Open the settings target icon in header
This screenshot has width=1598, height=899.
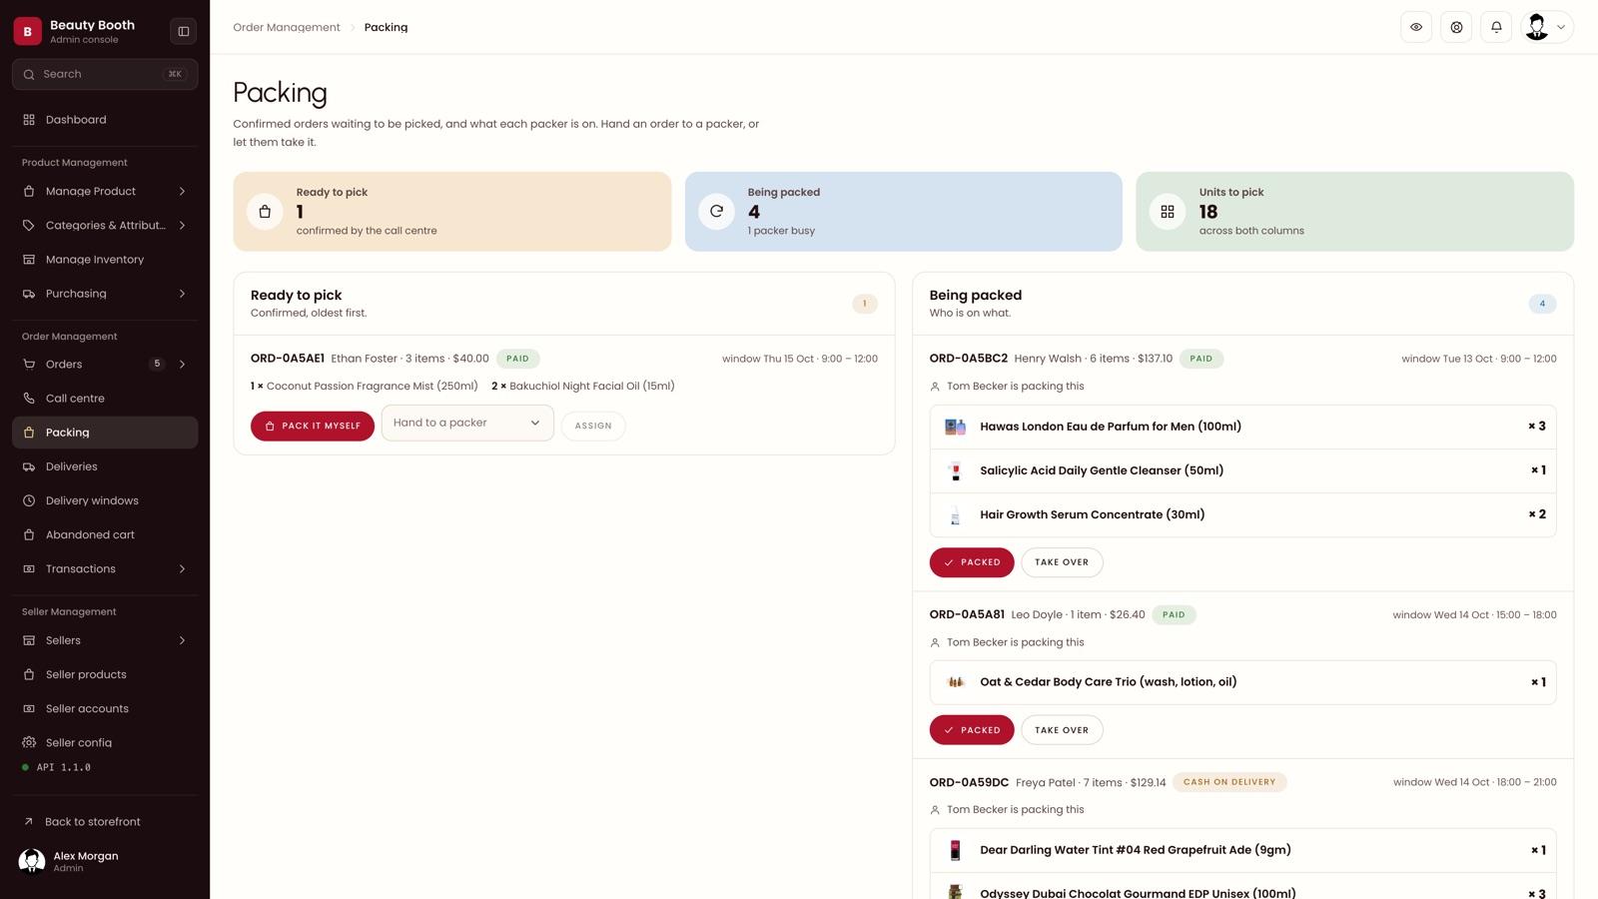point(1456,27)
